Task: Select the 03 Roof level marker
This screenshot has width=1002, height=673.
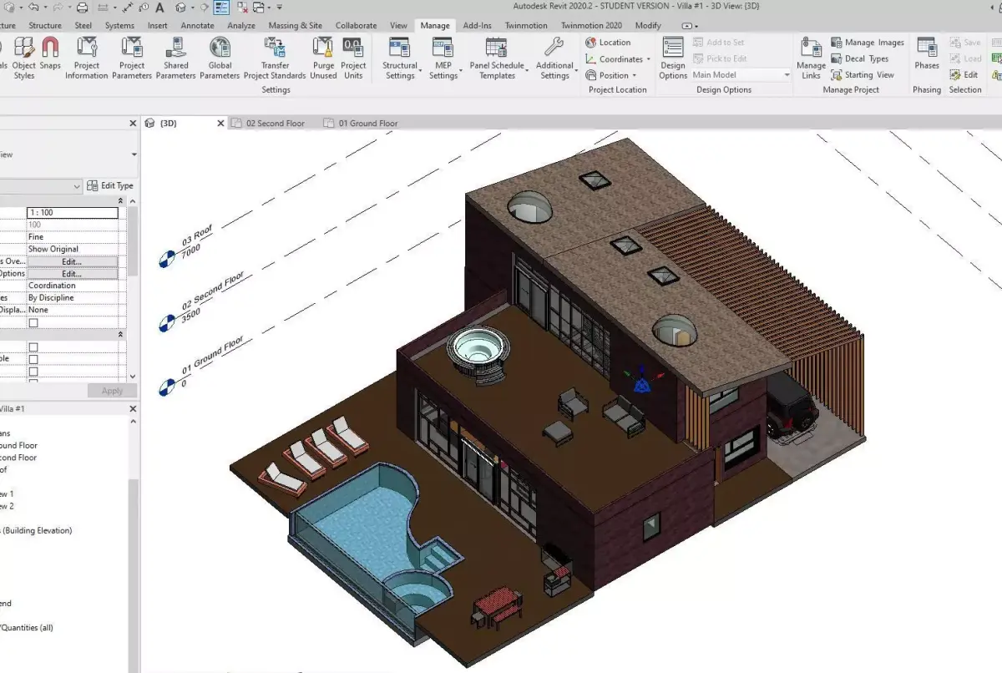Action: [x=166, y=261]
